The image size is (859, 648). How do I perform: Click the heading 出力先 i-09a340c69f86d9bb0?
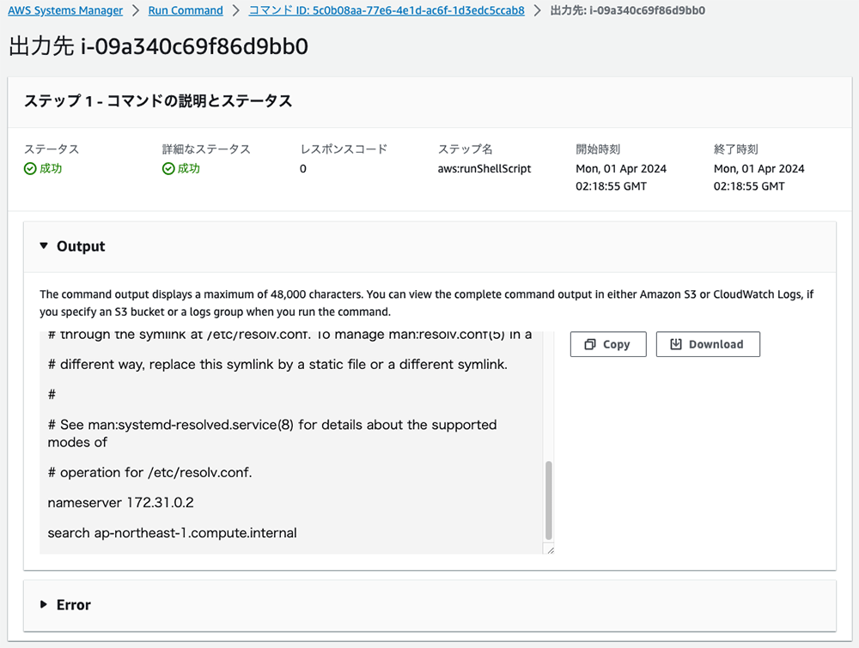pos(158,46)
